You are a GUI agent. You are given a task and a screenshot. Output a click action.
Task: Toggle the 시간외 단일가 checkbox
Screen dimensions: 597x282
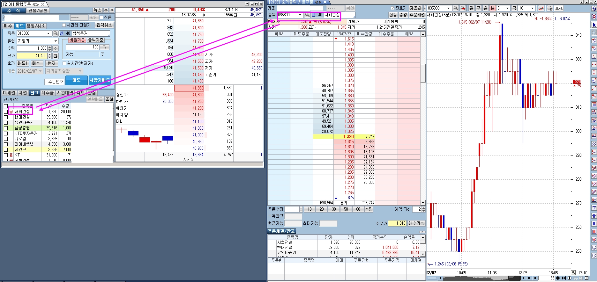point(64,25)
